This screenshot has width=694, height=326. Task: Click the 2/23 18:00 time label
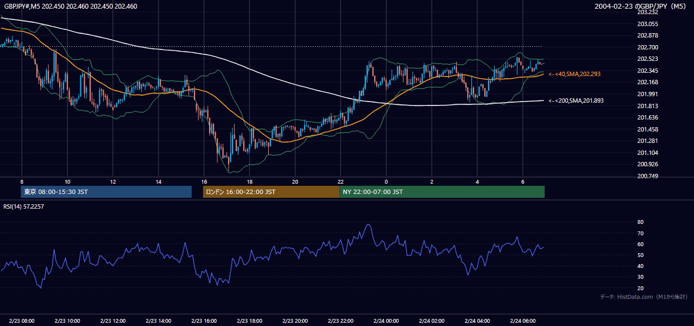tap(249, 321)
